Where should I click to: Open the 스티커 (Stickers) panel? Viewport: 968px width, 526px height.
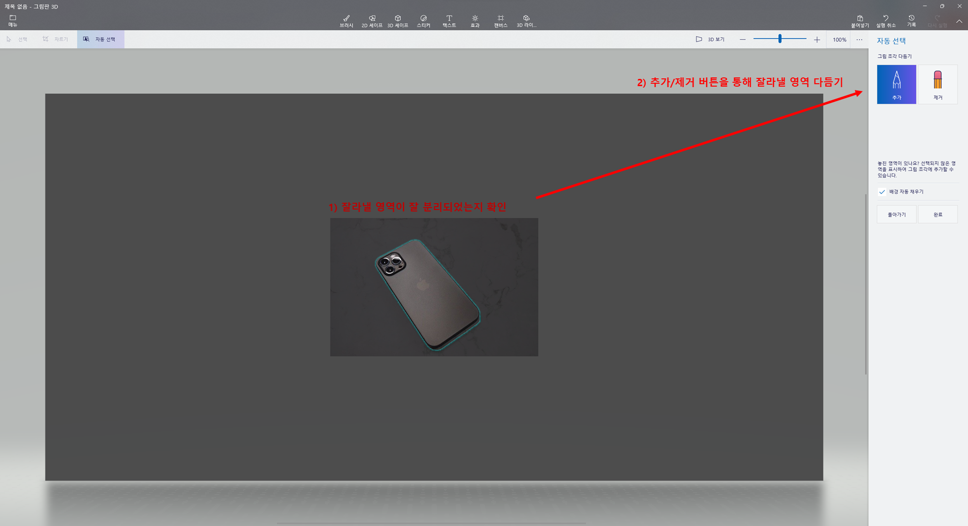tap(423, 21)
